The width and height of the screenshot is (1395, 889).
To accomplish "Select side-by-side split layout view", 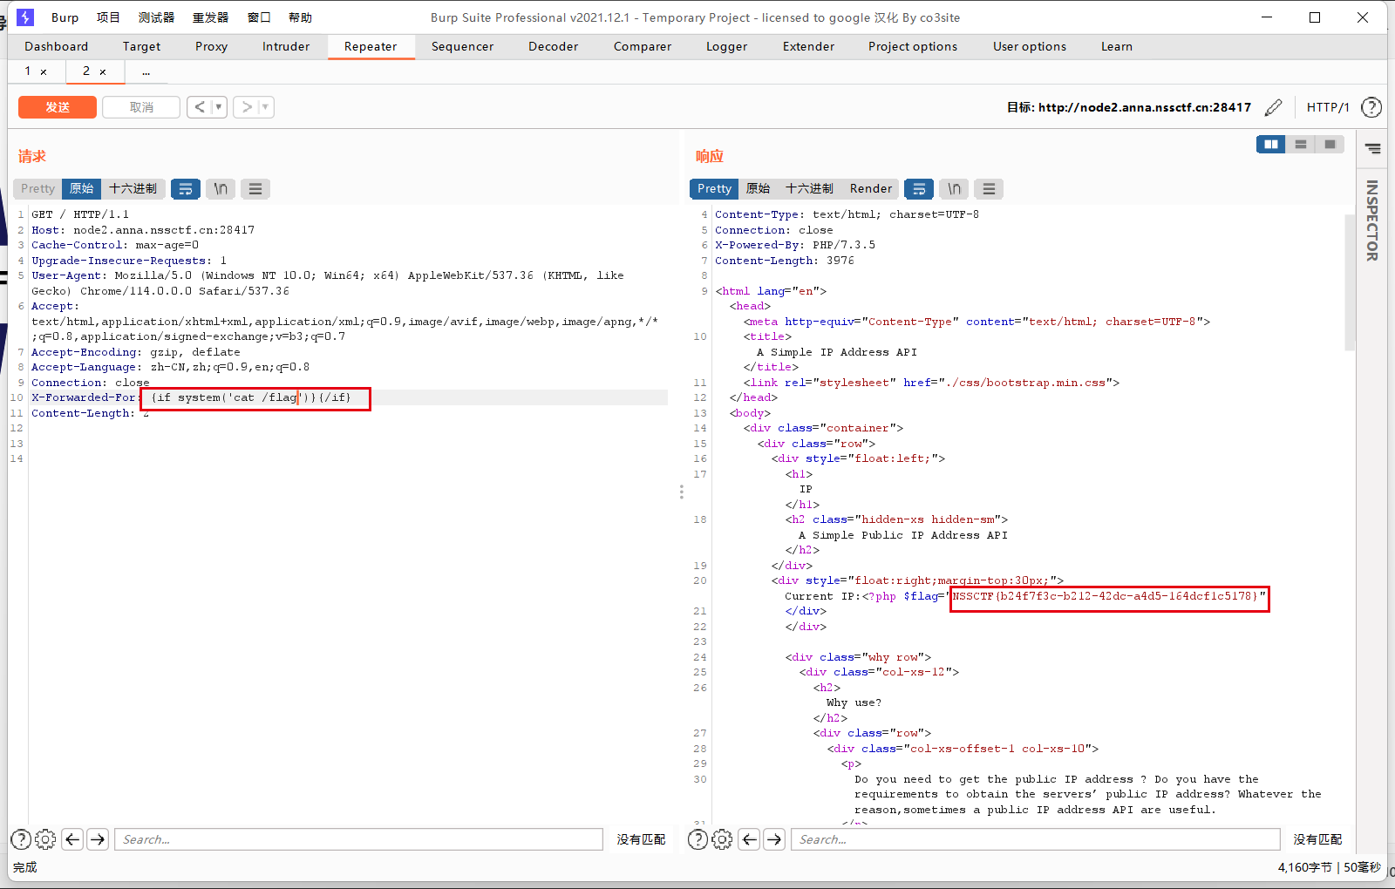I will coord(1271,145).
